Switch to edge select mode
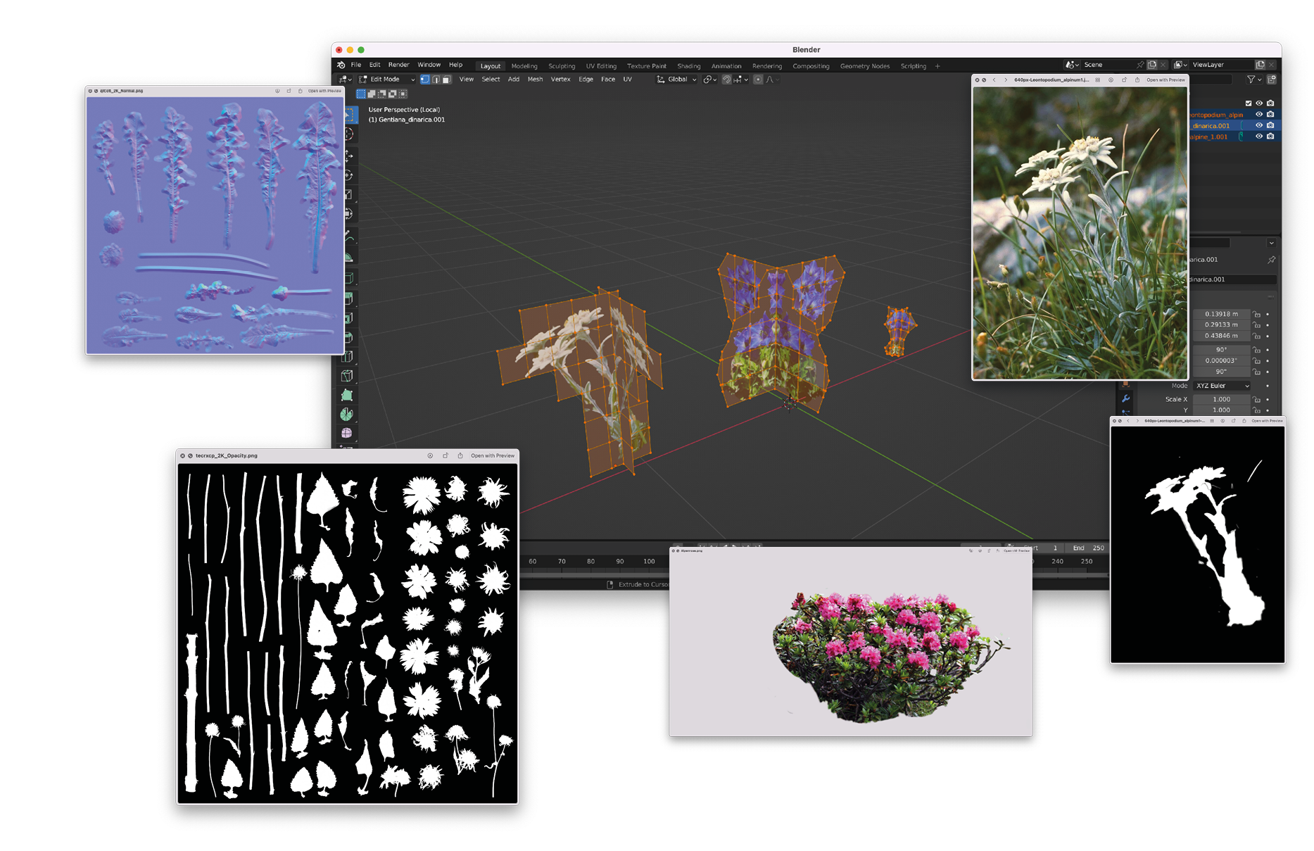Image resolution: width=1314 pixels, height=851 pixels. click(x=436, y=80)
